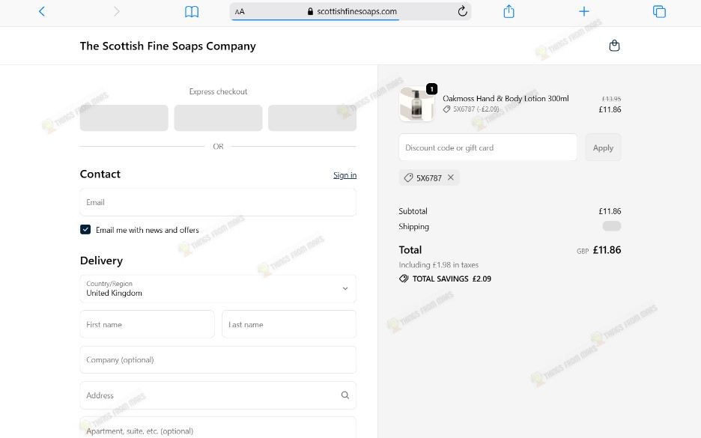This screenshot has height=438, width=701.
Task: Open the Safari share sheet icon
Action: click(x=509, y=11)
